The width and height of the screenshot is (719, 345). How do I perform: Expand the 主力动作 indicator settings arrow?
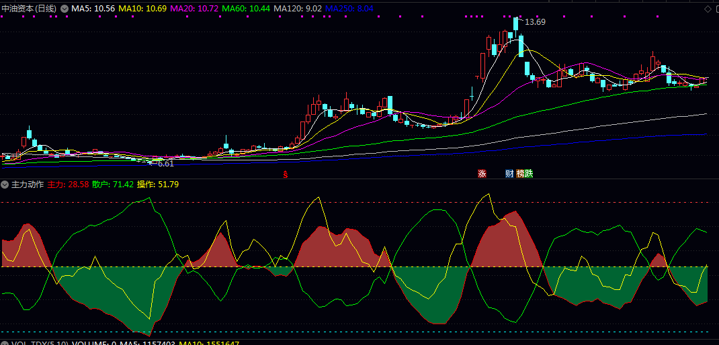(x=5, y=184)
